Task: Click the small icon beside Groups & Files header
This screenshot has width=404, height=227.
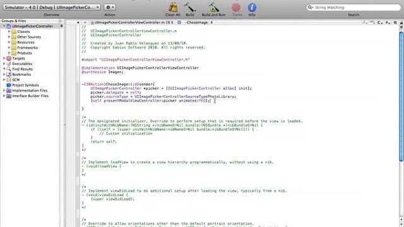Action: [61, 21]
